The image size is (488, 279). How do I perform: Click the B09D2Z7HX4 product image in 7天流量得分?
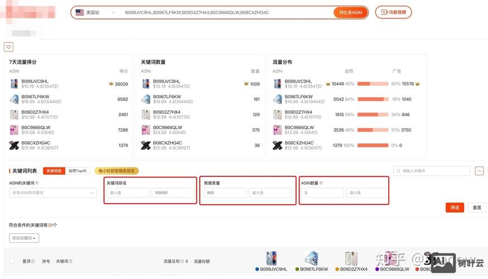(x=14, y=114)
